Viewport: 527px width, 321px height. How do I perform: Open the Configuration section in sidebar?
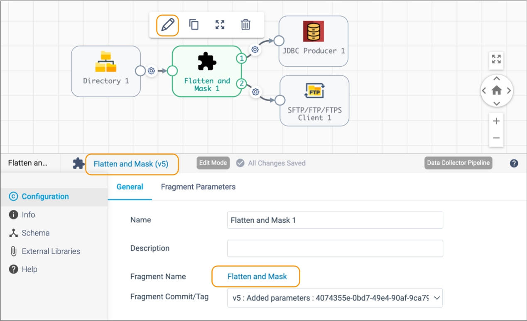[54, 197]
